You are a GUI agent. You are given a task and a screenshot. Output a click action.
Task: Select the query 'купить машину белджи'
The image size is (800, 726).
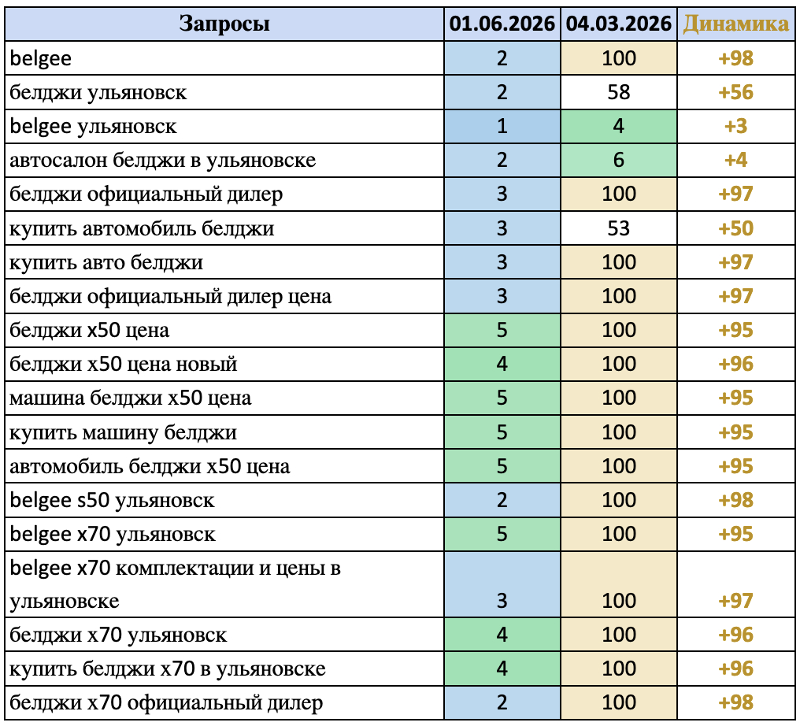click(x=224, y=432)
